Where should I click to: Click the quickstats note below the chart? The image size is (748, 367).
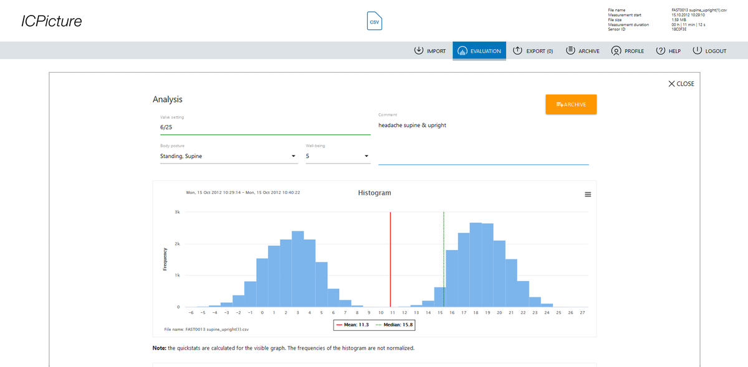pyautogui.click(x=283, y=348)
